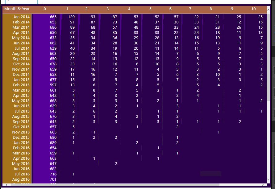Click the Oct 2014 row label
This screenshot has height=189, width=275.
tap(21, 64)
